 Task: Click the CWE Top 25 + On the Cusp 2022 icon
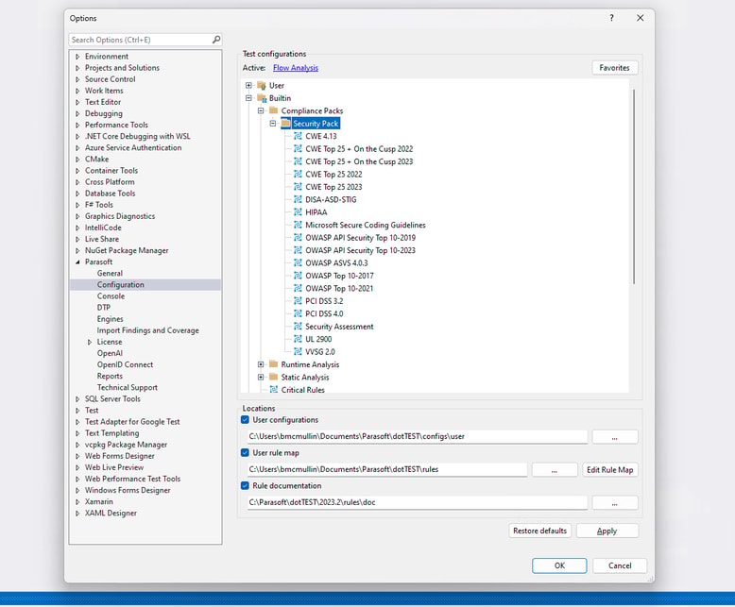pyautogui.click(x=298, y=149)
